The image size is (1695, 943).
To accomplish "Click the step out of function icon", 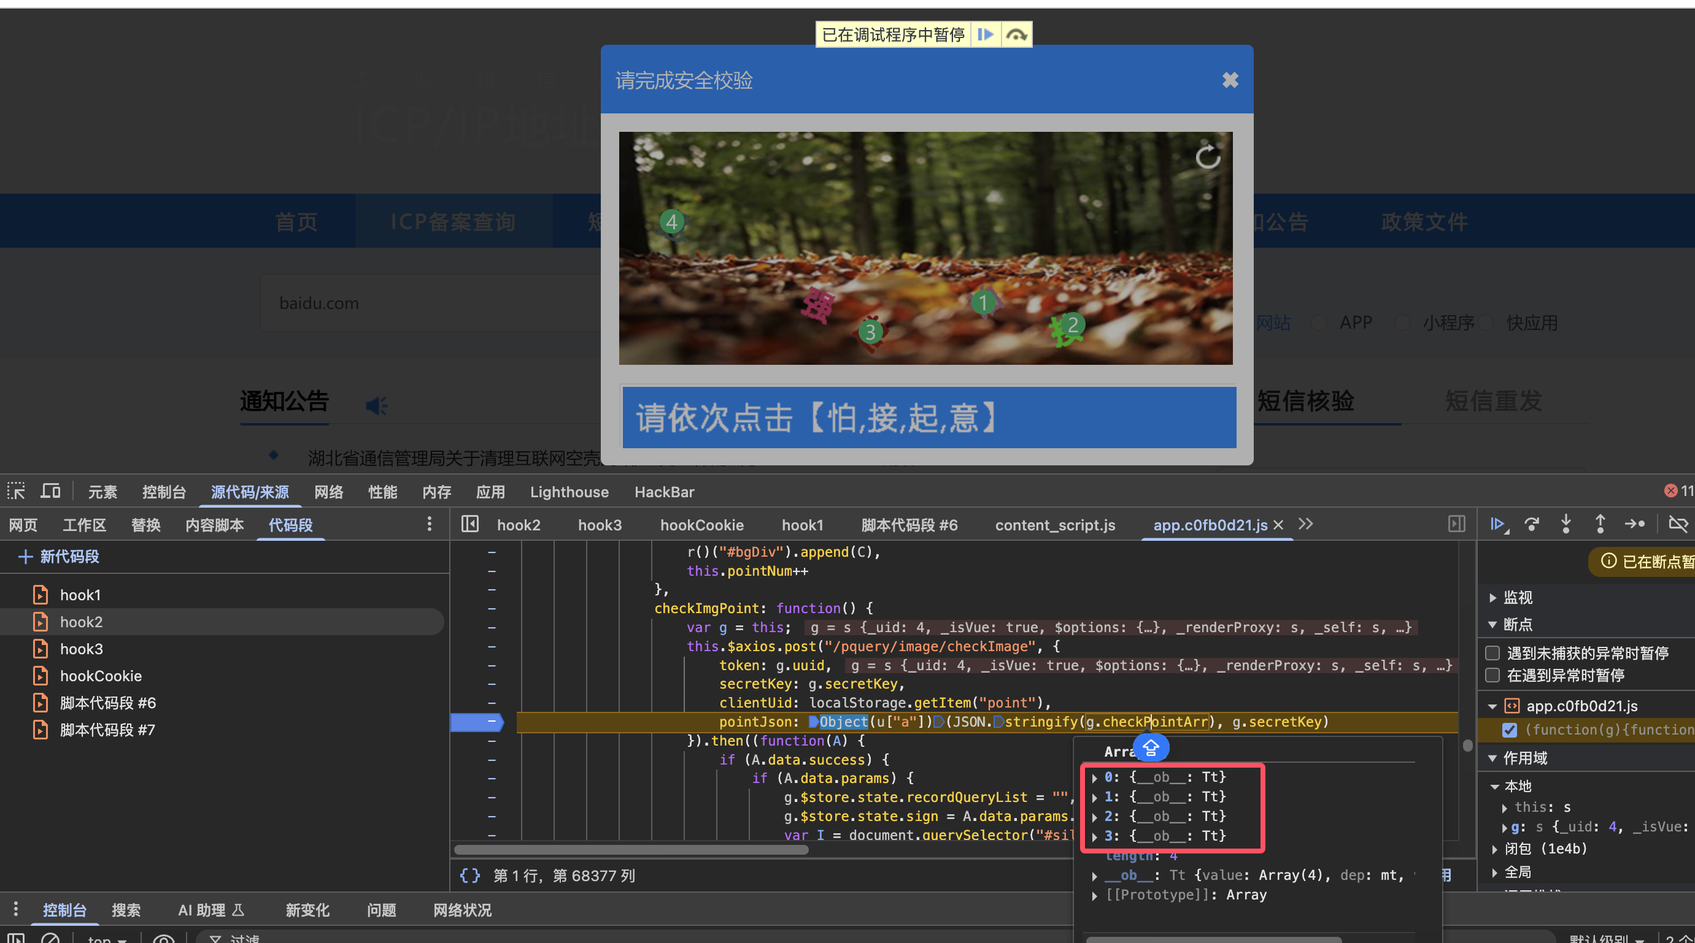I will coord(1600,524).
